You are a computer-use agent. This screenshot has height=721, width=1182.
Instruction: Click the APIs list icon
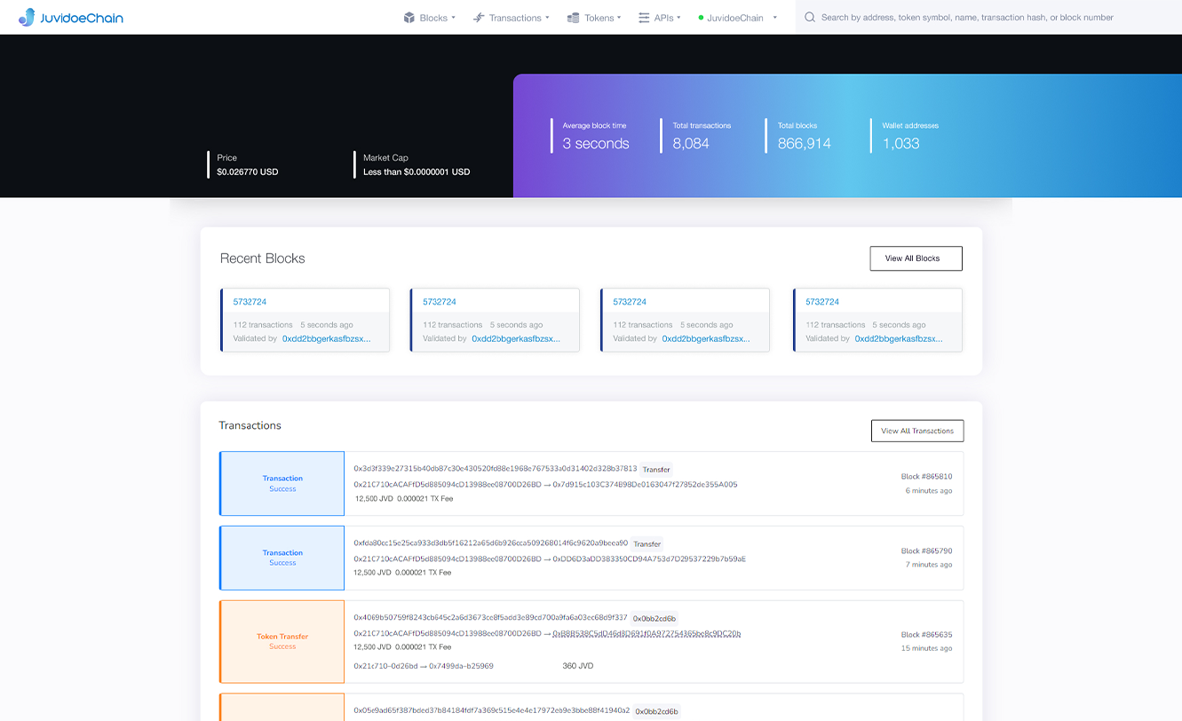coord(644,18)
